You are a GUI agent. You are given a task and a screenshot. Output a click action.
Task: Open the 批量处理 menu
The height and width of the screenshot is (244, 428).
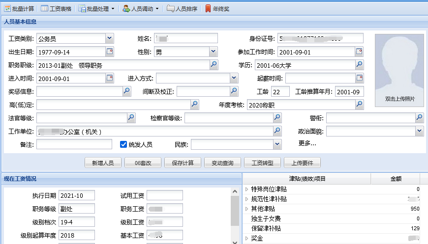pos(96,8)
